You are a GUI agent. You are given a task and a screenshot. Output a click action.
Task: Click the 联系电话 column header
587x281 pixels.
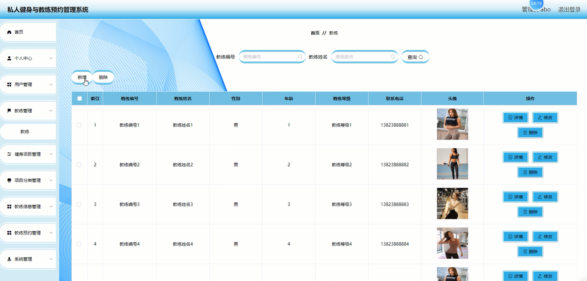point(395,99)
